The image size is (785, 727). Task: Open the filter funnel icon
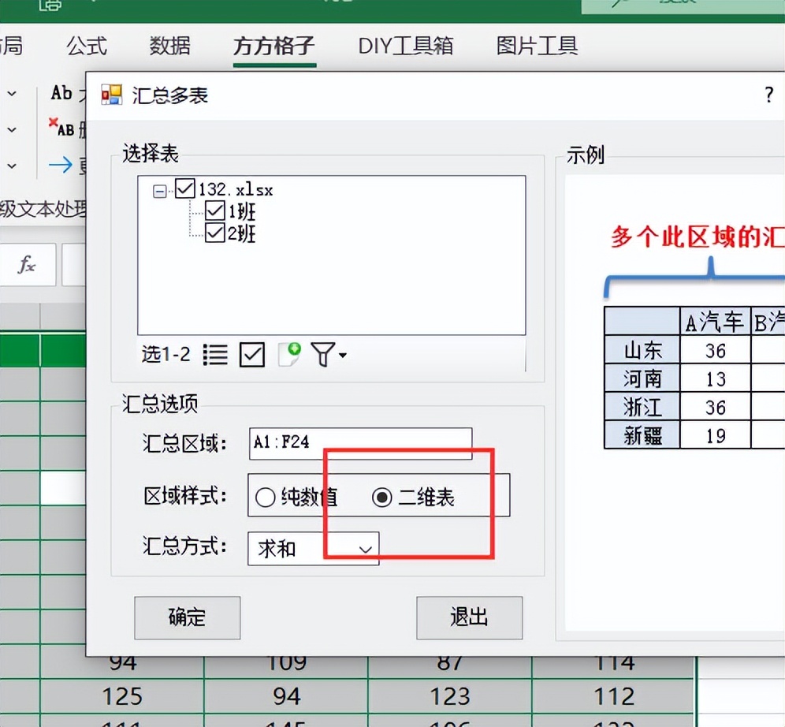[322, 354]
